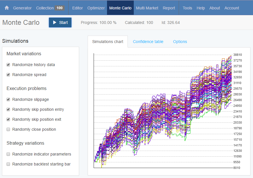Uncheck Randomly skip position exit
Image resolution: width=253 pixels, height=178 pixels.
click(8, 119)
